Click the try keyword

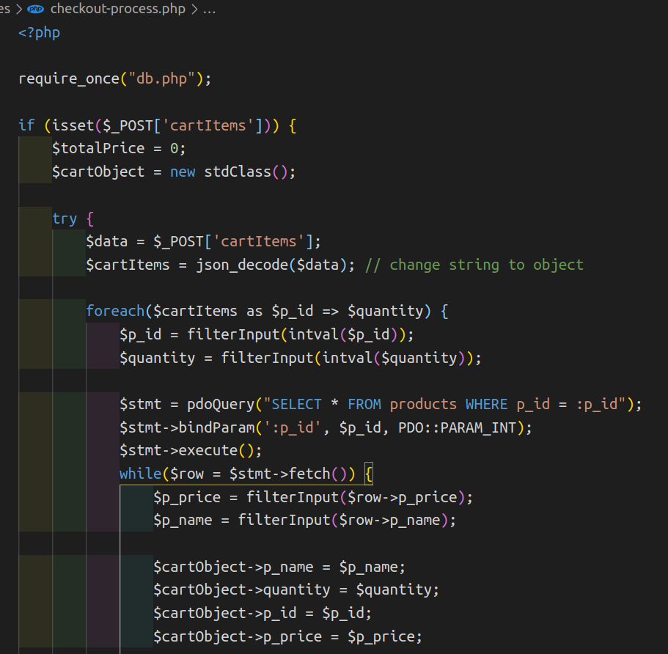click(x=65, y=219)
